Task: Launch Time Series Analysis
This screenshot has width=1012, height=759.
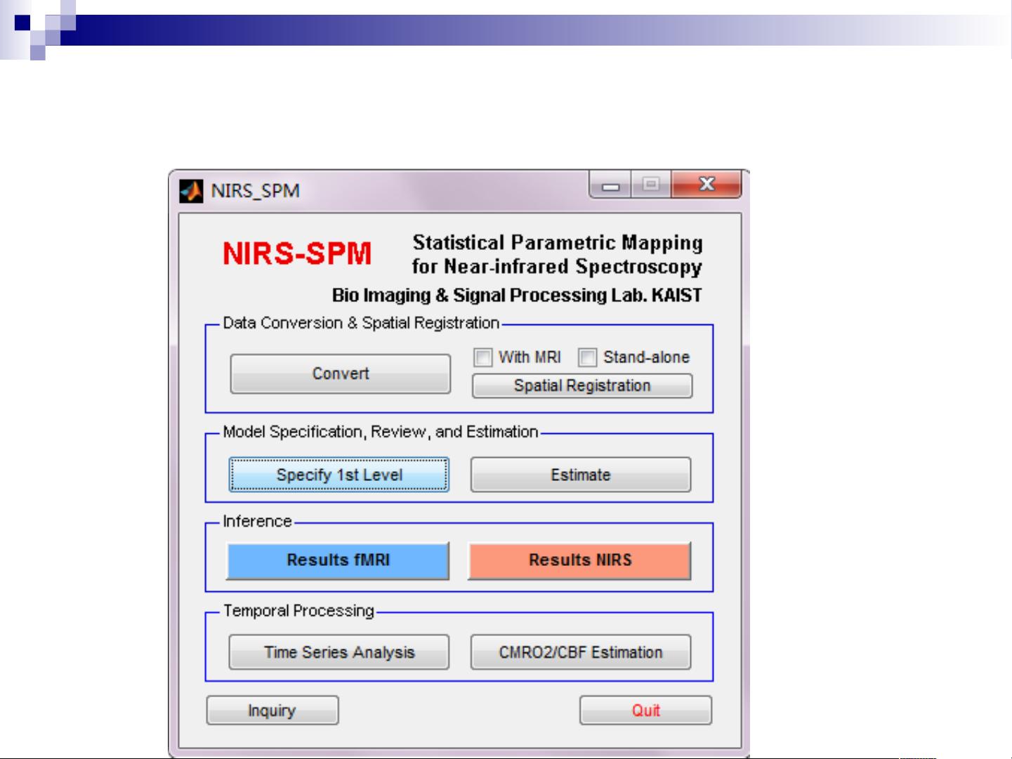Action: point(339,652)
